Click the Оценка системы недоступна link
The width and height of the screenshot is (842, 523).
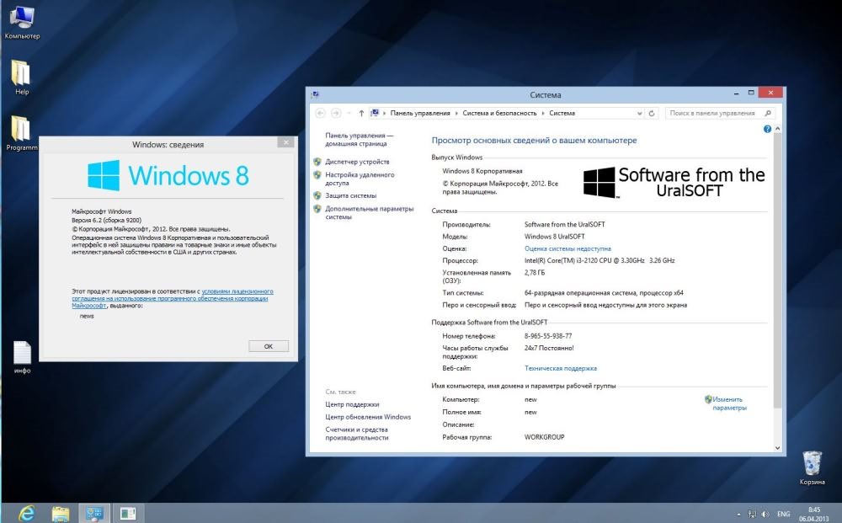(x=568, y=248)
